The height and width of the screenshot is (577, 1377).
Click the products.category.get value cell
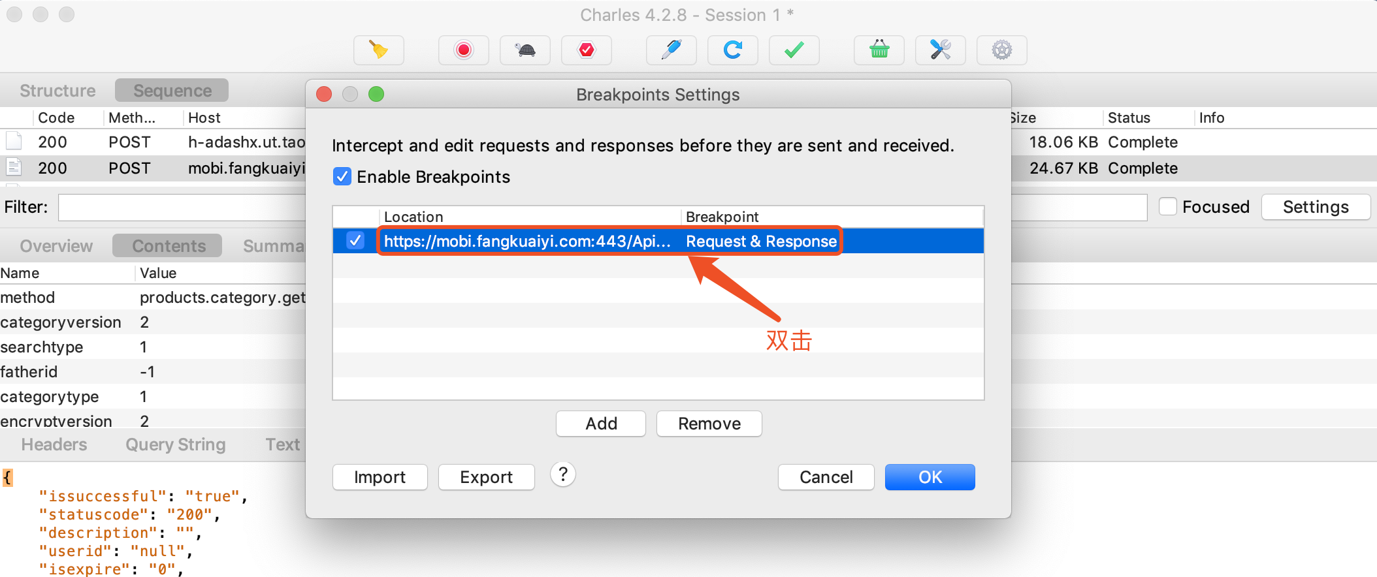click(x=222, y=297)
